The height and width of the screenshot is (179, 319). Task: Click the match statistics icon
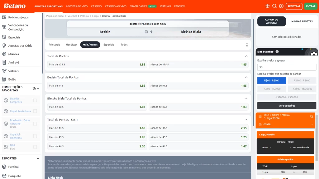146,32
